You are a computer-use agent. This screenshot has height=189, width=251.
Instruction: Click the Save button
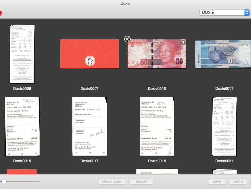tap(217, 181)
